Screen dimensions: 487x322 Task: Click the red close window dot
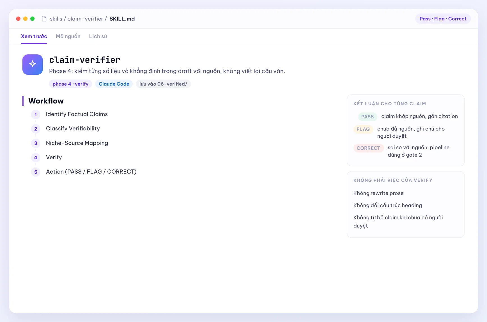[x=18, y=19]
